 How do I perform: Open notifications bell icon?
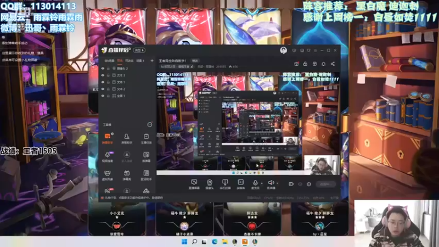click(x=323, y=64)
